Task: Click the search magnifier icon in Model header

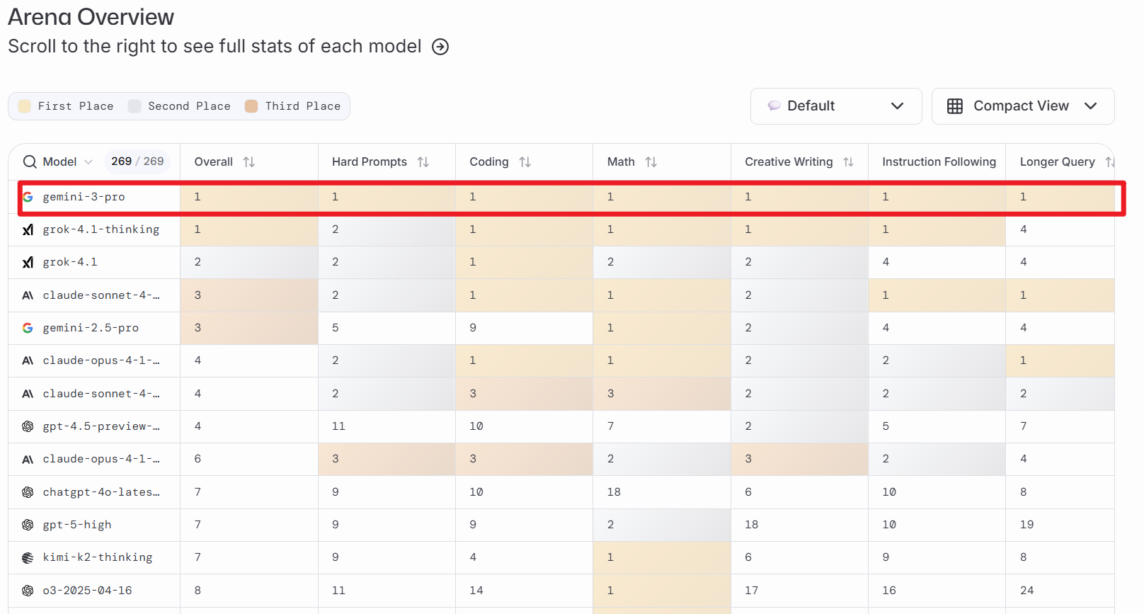Action: point(30,162)
